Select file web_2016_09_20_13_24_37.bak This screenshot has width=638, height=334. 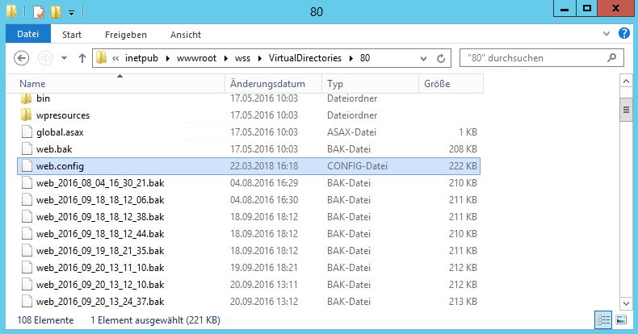click(x=100, y=302)
